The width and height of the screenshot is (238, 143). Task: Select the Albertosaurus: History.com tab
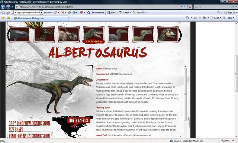pos(41,18)
